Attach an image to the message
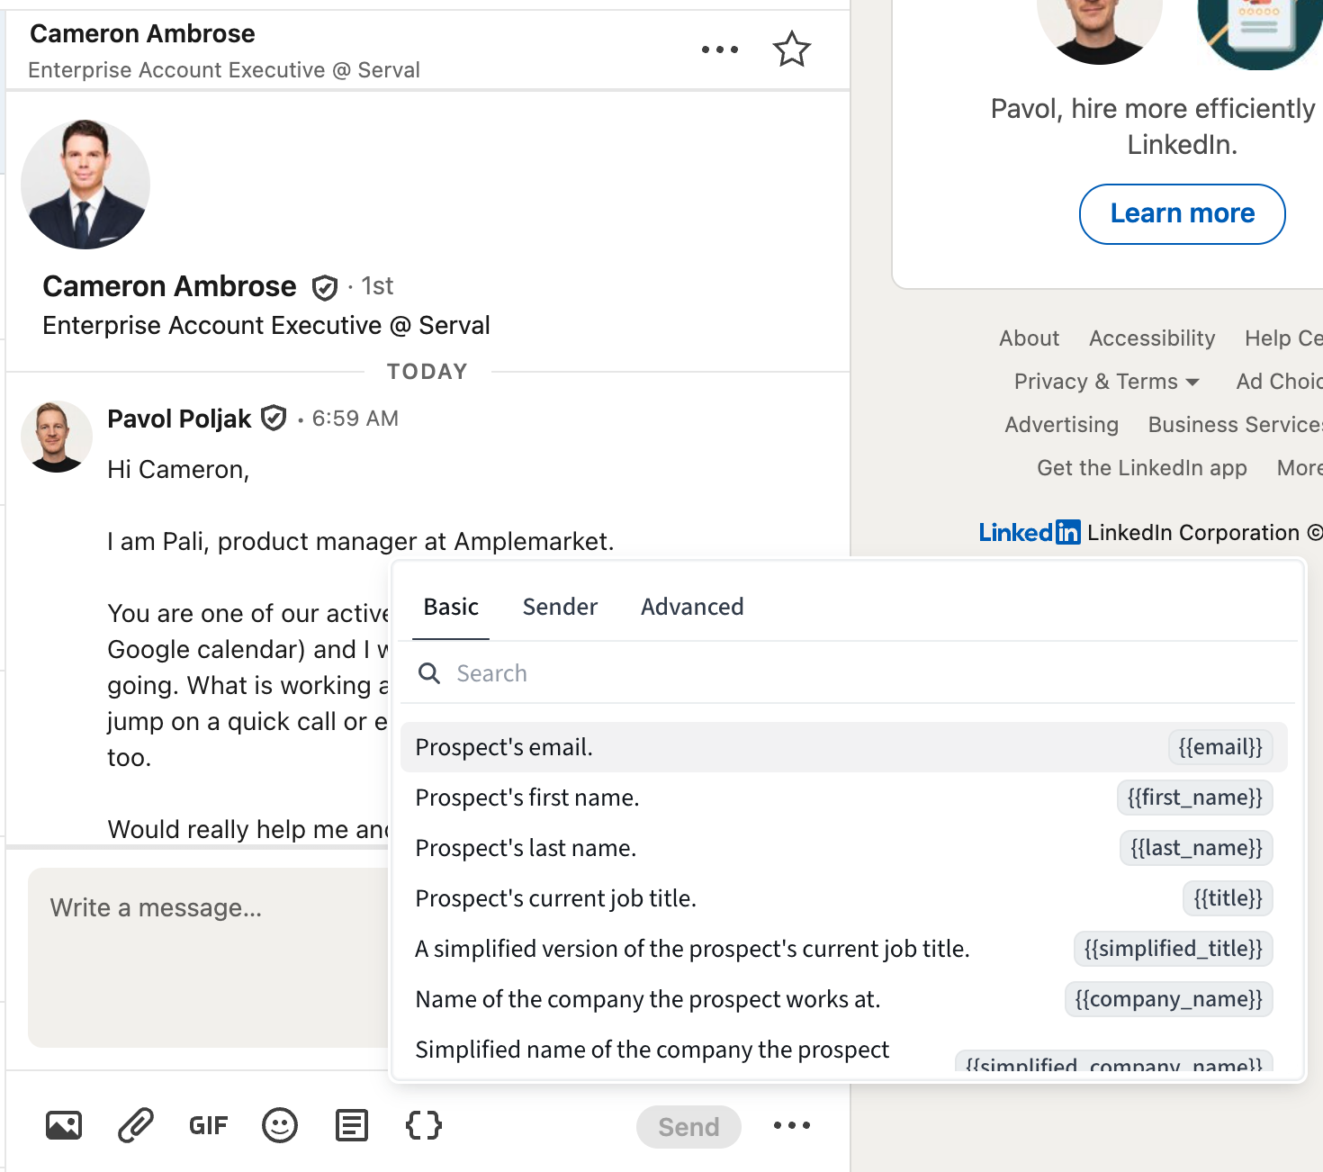Screen dimensions: 1323x1172 64,1125
